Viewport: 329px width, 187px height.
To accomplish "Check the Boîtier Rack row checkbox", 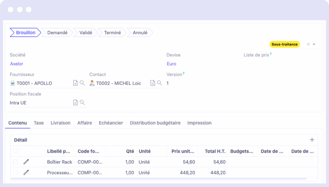I will pos(15,162).
